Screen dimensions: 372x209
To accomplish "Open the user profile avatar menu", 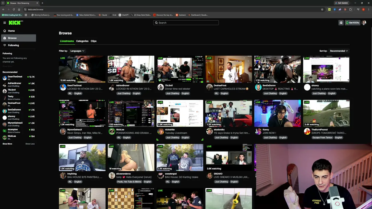I will (x=364, y=23).
